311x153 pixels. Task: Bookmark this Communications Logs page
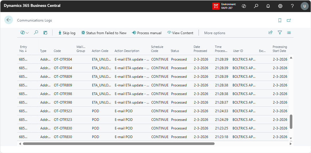click(280, 20)
